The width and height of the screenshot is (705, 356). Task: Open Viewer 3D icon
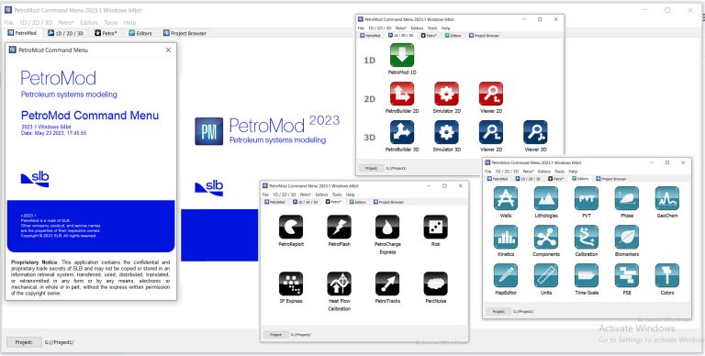[x=535, y=133]
